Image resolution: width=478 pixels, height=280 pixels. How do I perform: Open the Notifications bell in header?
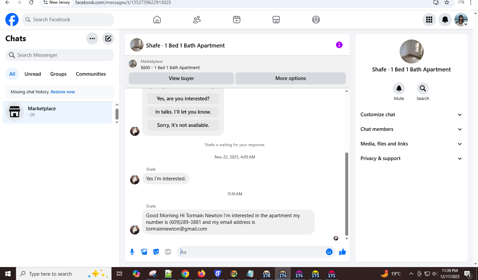click(x=445, y=20)
